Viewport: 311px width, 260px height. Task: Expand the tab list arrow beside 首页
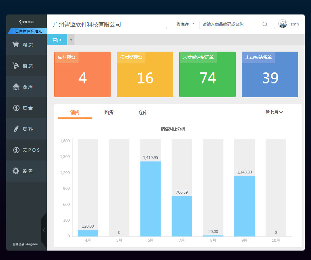tap(71, 40)
